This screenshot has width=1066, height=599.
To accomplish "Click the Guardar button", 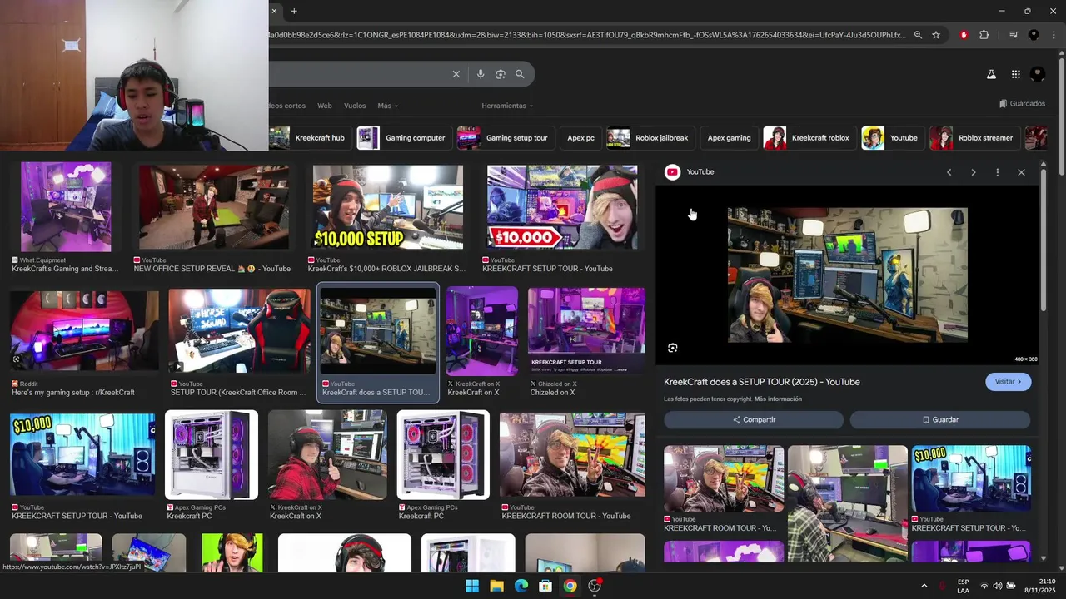I will (x=940, y=420).
